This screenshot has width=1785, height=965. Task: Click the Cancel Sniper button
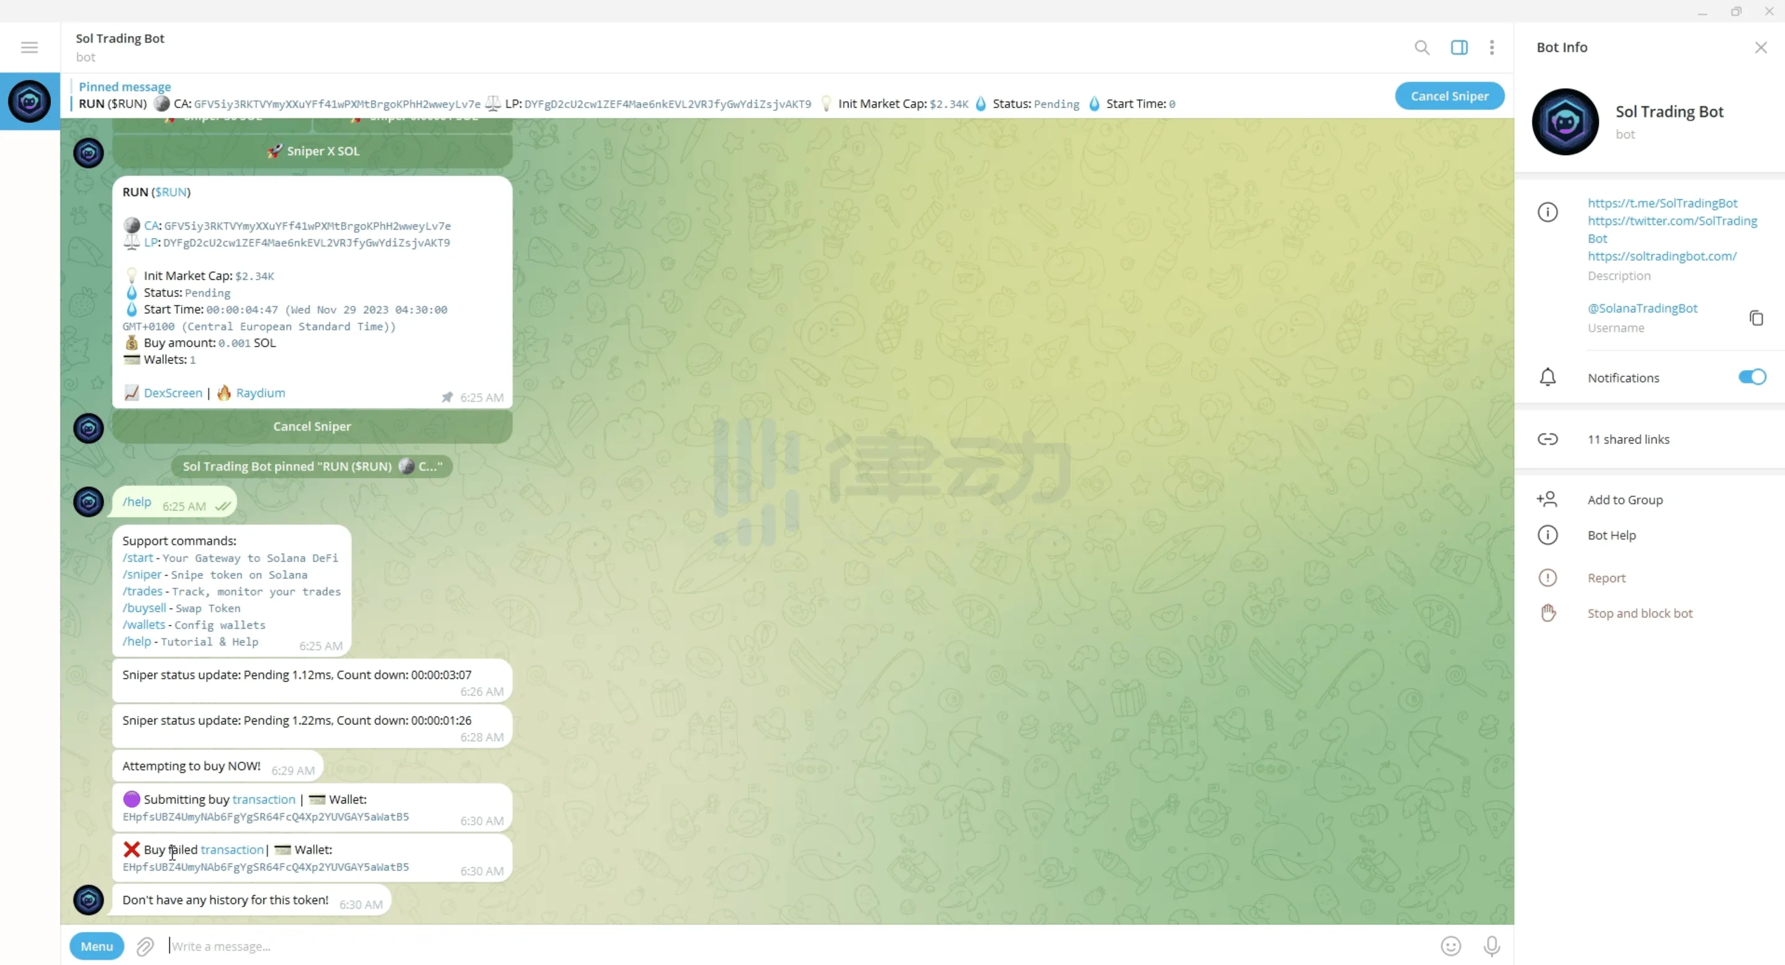coord(1450,95)
